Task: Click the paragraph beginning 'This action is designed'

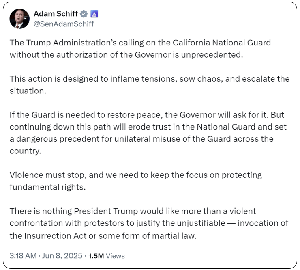Action: pos(150,85)
